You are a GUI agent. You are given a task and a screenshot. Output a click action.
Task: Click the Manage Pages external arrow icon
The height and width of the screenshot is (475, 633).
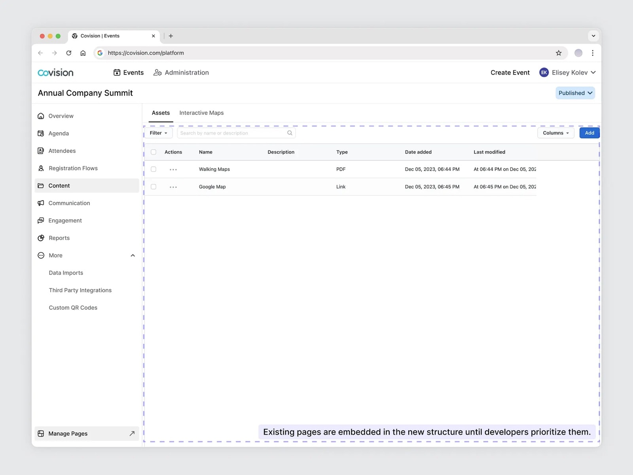pos(132,433)
